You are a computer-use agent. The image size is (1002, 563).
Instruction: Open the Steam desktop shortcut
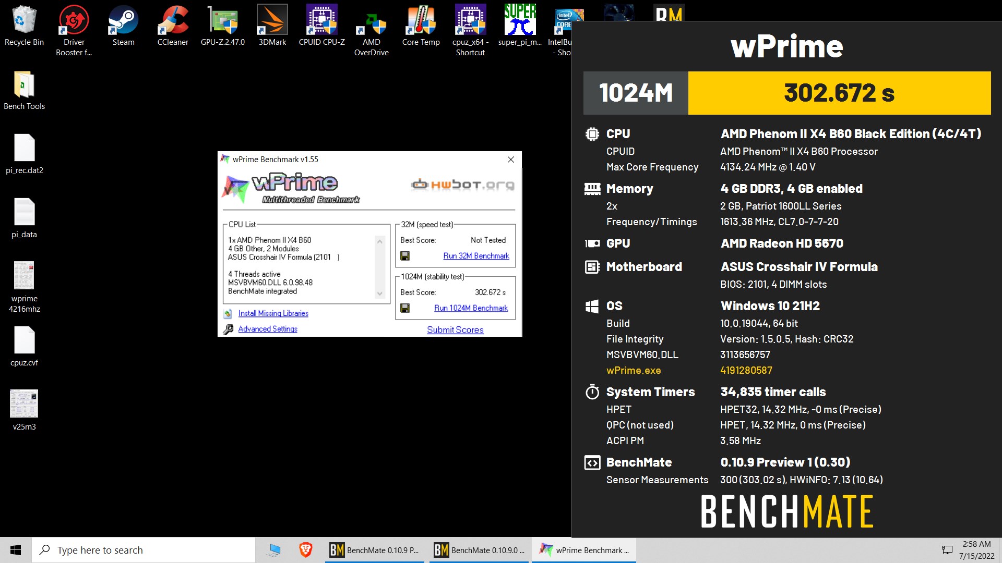[x=123, y=26]
